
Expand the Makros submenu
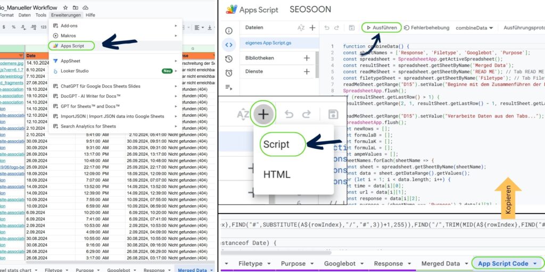pos(115,36)
